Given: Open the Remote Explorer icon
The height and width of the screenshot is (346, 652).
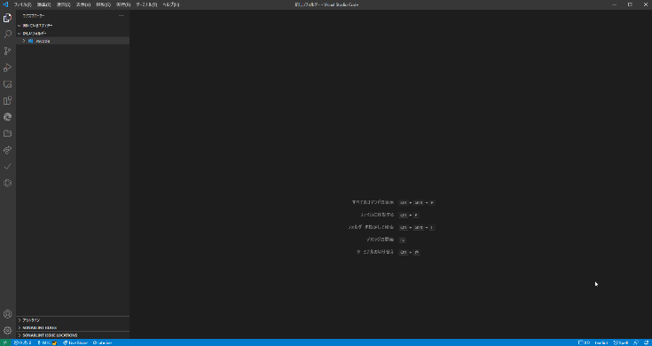Looking at the screenshot, I should point(7,84).
